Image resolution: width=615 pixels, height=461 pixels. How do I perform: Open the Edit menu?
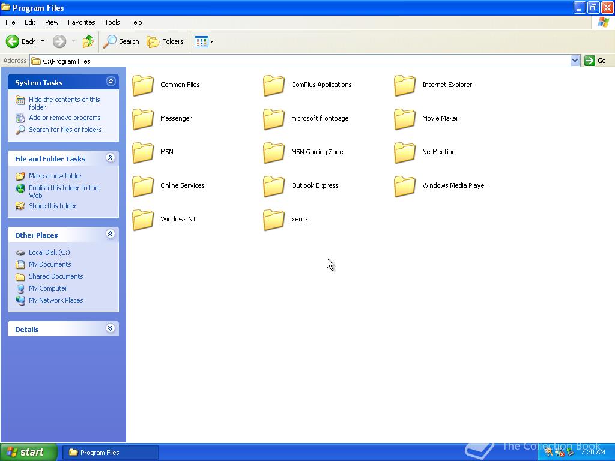(30, 22)
